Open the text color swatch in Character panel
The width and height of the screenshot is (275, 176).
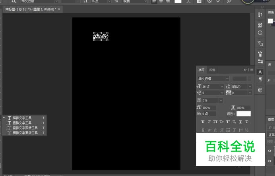(244, 114)
